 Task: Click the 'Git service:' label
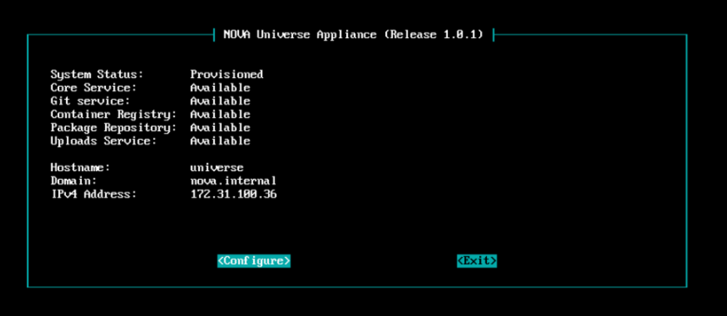coord(90,101)
